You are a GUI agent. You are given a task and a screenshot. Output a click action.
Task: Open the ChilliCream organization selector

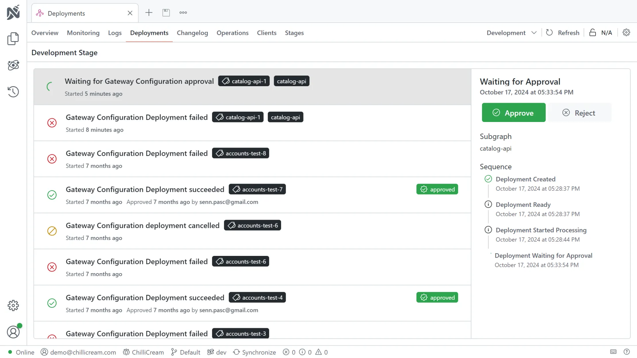coord(143,352)
